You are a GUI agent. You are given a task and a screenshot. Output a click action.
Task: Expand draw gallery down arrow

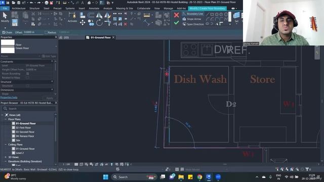coord(230,24)
